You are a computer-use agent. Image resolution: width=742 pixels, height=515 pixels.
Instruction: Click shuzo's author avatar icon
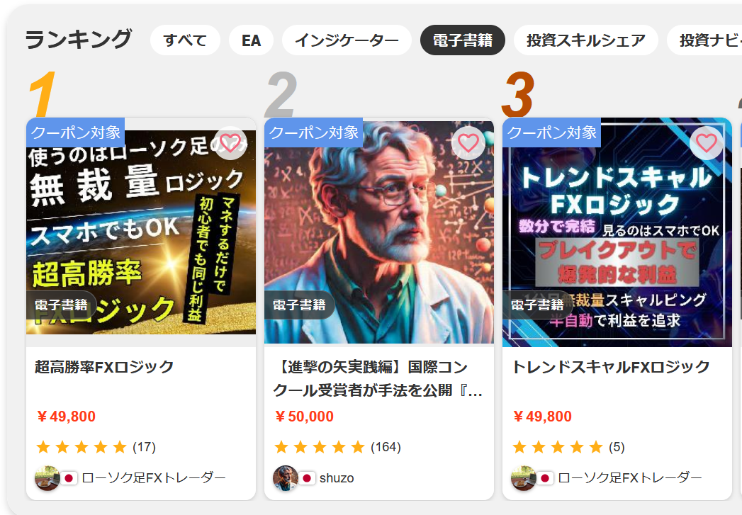(285, 478)
